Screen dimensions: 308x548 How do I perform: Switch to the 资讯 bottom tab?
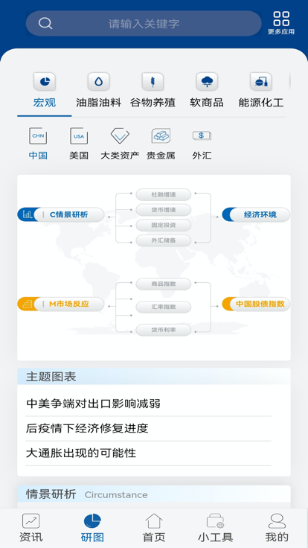(x=31, y=528)
